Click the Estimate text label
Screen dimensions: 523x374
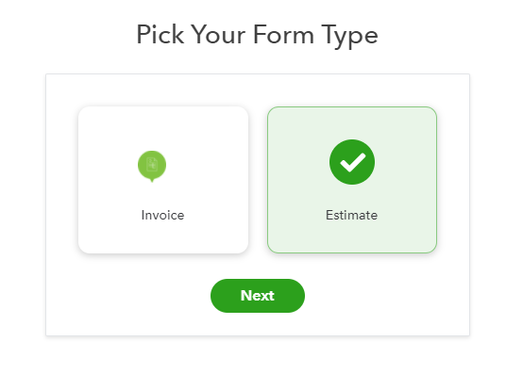pyautogui.click(x=351, y=216)
